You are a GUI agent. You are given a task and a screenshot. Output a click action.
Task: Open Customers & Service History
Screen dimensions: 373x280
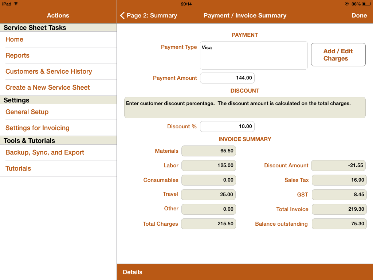(x=49, y=71)
